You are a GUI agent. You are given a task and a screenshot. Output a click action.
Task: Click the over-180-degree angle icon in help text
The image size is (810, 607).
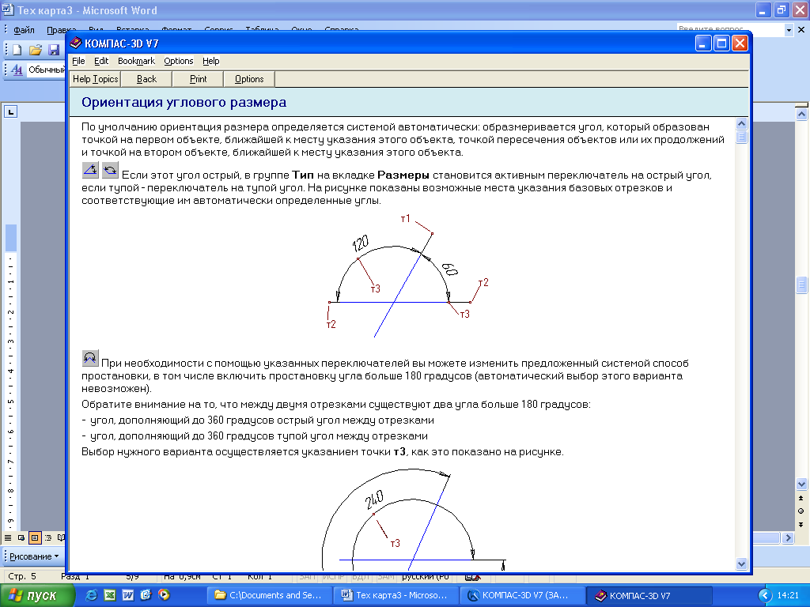[90, 358]
